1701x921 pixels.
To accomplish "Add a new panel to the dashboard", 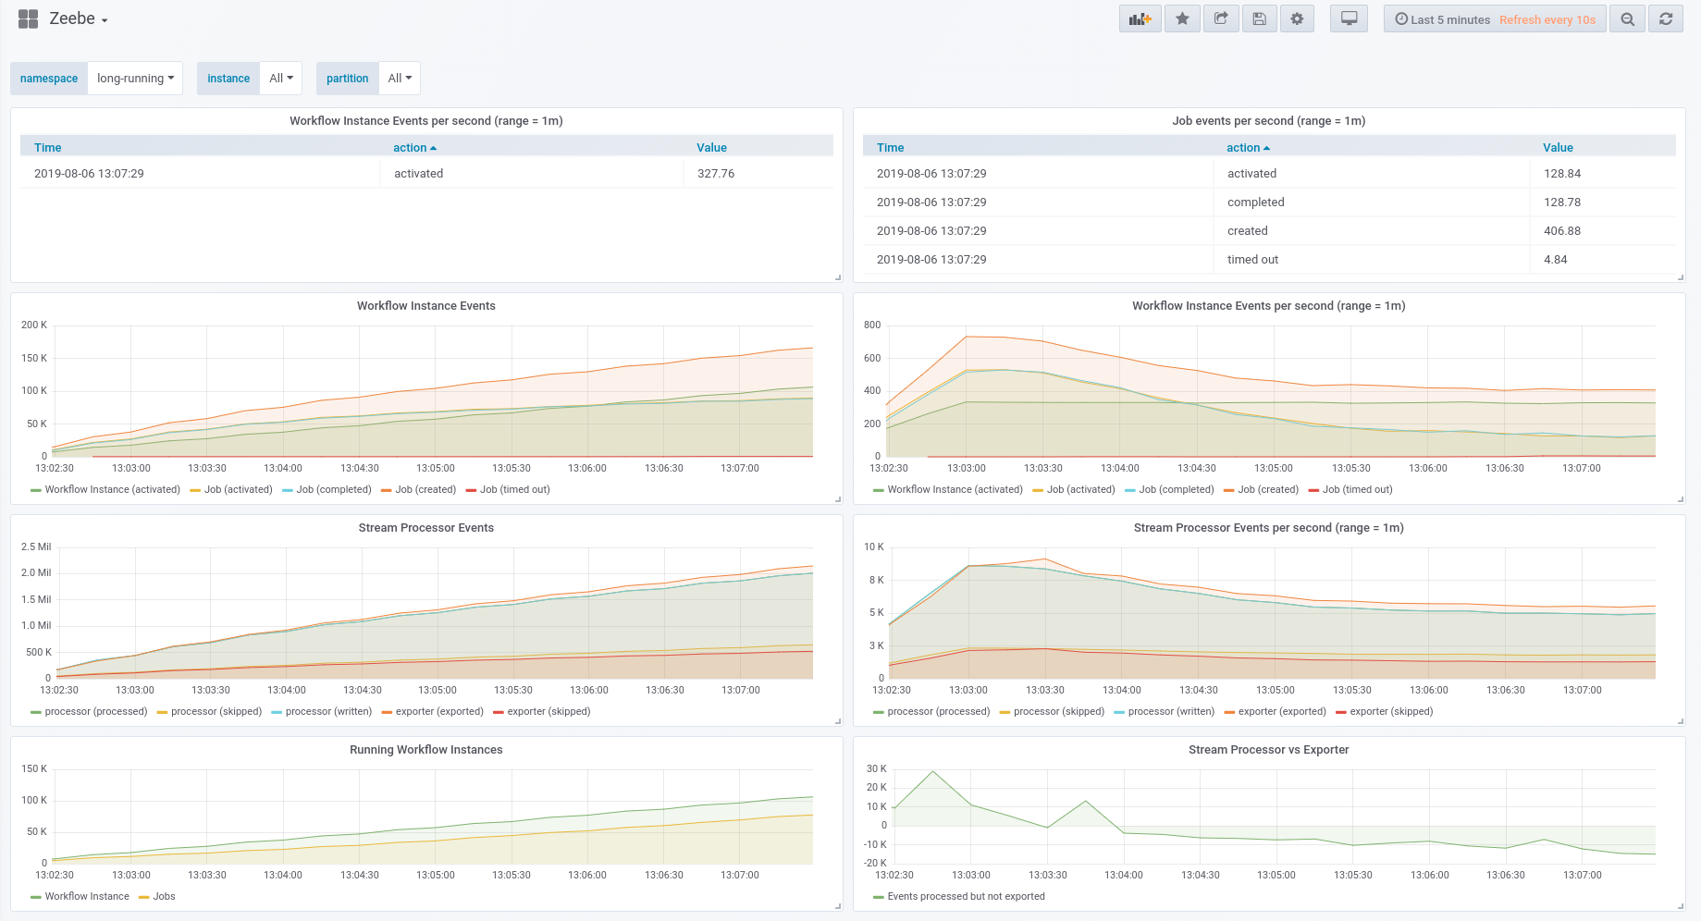I will (x=1140, y=18).
